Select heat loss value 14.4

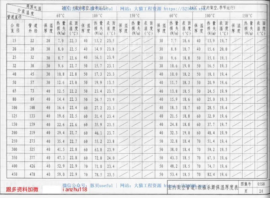click(x=61, y=99)
